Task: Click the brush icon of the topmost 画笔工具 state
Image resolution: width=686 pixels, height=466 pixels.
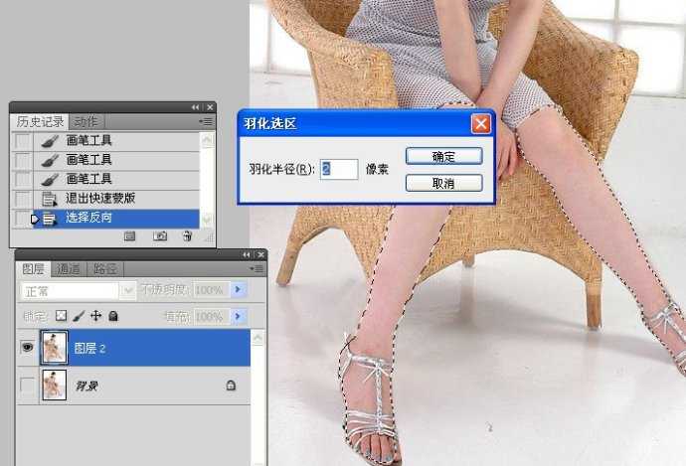Action: point(50,141)
